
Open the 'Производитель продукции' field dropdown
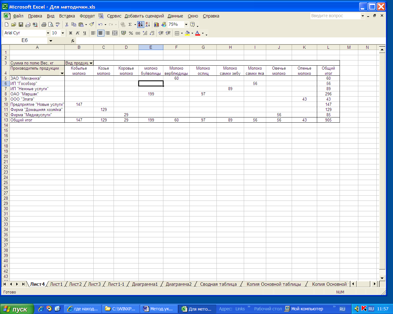pyautogui.click(x=62, y=73)
